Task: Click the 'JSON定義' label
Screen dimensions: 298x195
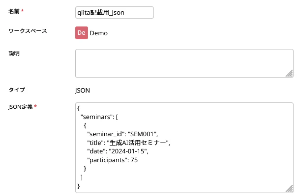Action: tap(20, 107)
